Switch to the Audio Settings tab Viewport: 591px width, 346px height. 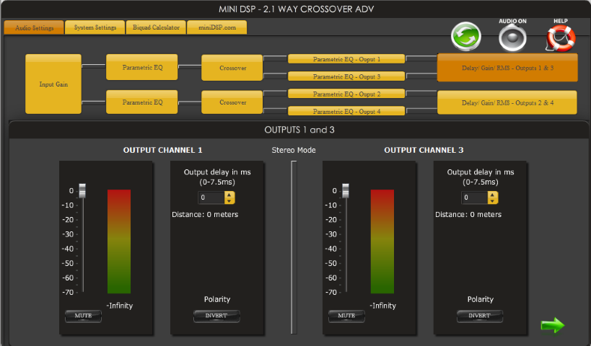[34, 27]
